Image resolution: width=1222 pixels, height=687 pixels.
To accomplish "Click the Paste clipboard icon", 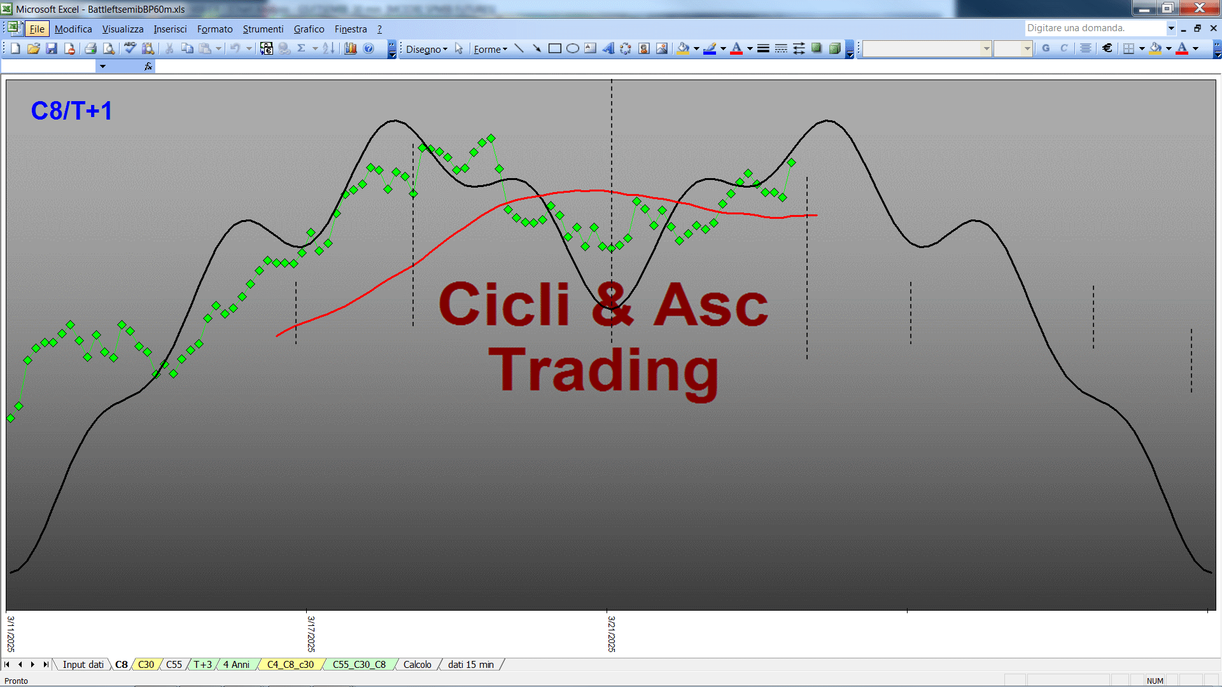I will pyautogui.click(x=205, y=48).
